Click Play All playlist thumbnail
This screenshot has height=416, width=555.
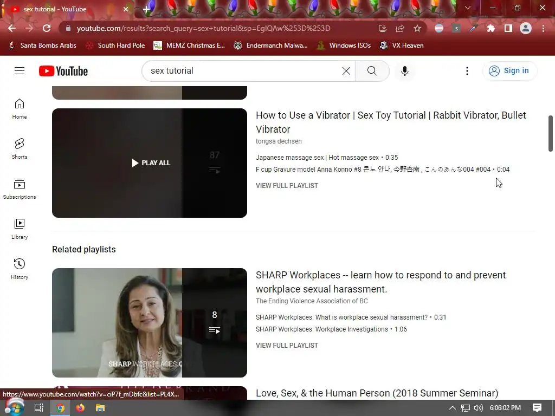[150, 163]
